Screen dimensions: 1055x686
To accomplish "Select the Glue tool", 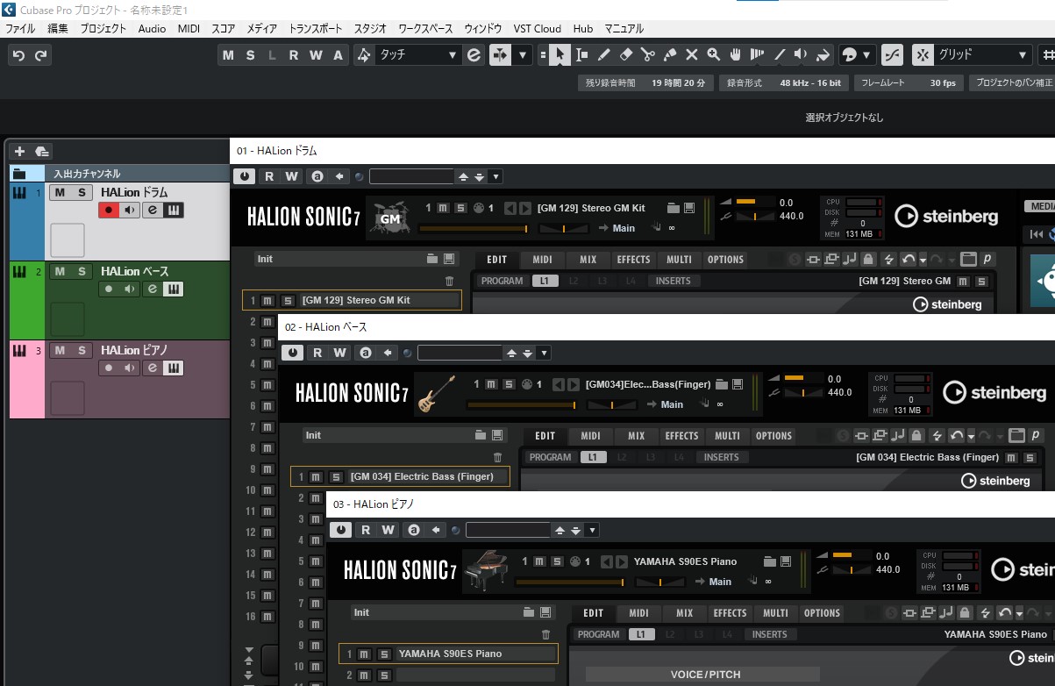I will click(670, 54).
